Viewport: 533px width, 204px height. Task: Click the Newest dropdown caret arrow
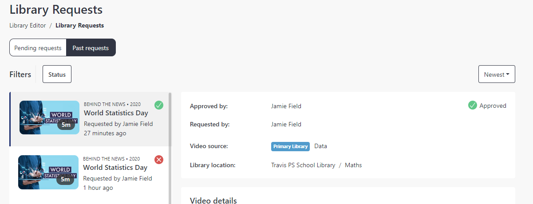508,75
